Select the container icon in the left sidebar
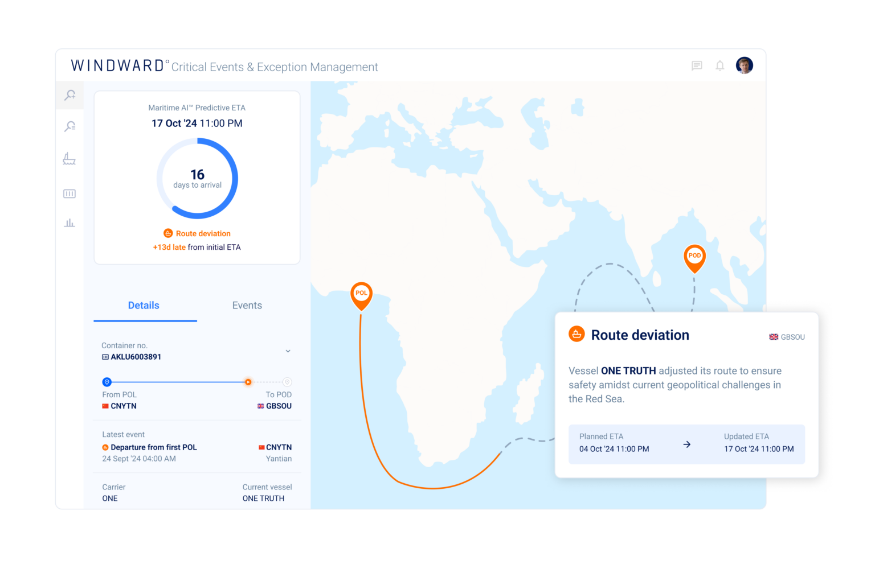 (69, 193)
